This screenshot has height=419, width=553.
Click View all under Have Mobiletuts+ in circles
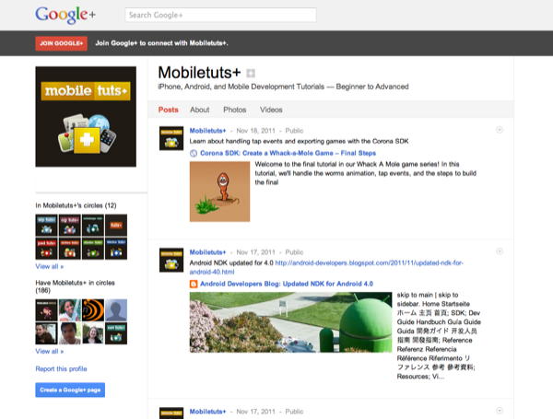(x=50, y=352)
